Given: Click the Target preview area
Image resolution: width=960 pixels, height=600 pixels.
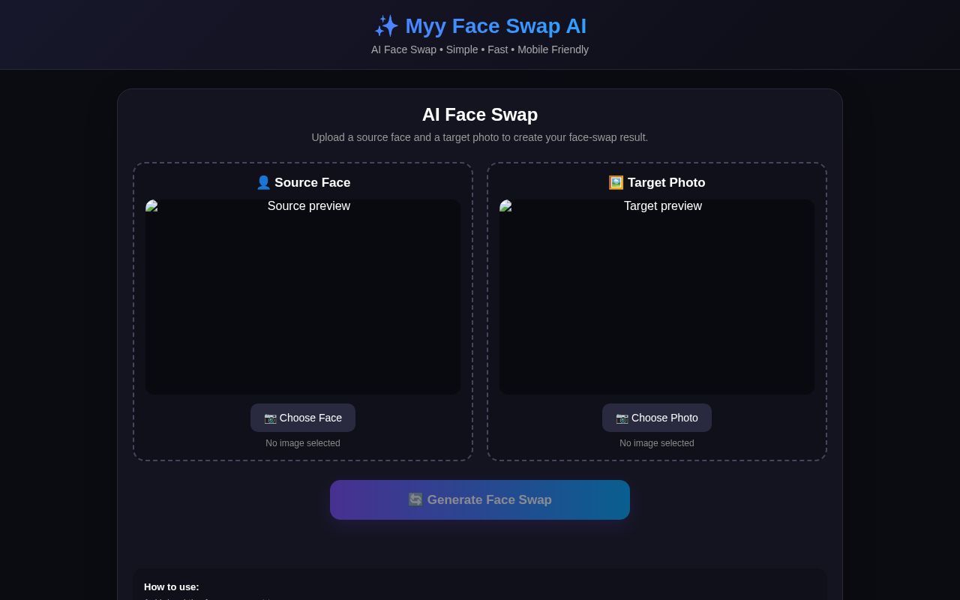Looking at the screenshot, I should pyautogui.click(x=657, y=297).
